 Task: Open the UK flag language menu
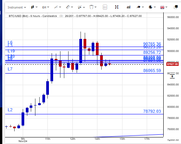point(164,7)
